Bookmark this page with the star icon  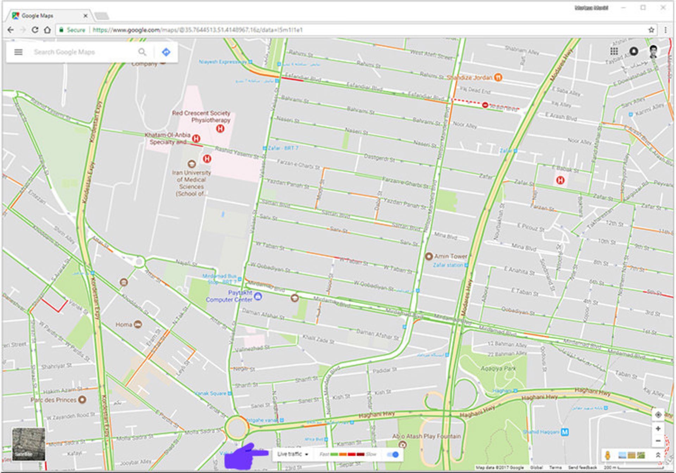click(x=651, y=30)
